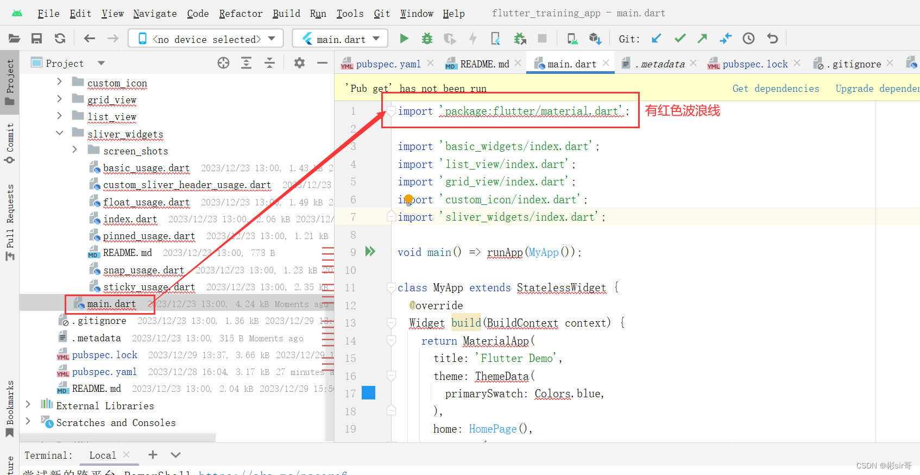This screenshot has height=475, width=920.
Task: Open the Project view dropdown
Action: click(101, 63)
